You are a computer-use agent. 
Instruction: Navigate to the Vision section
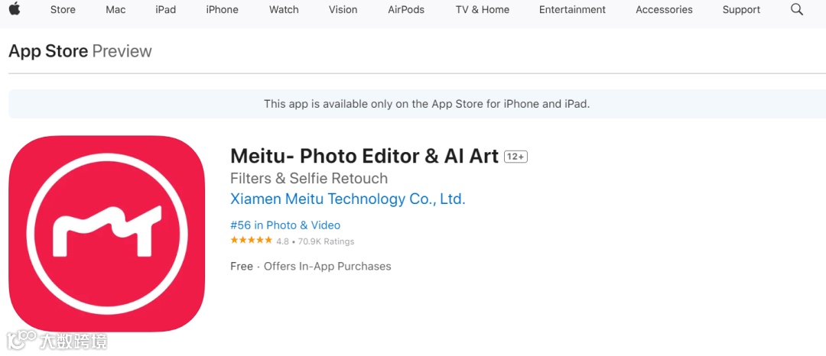point(343,10)
